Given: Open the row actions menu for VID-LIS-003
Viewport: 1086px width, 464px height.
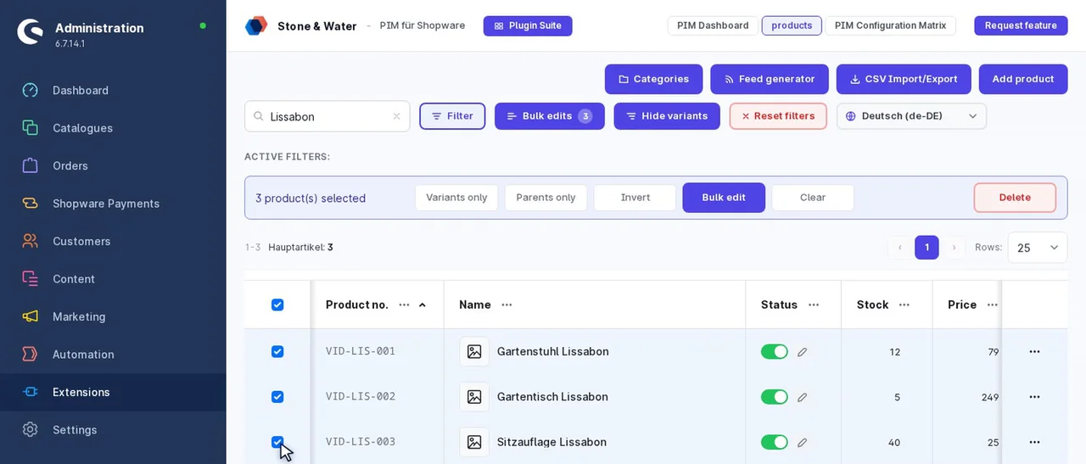Looking at the screenshot, I should point(1034,442).
